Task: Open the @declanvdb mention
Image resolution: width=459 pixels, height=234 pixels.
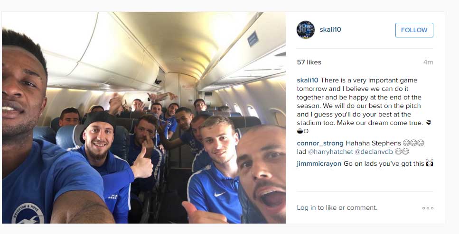Action: [374, 152]
